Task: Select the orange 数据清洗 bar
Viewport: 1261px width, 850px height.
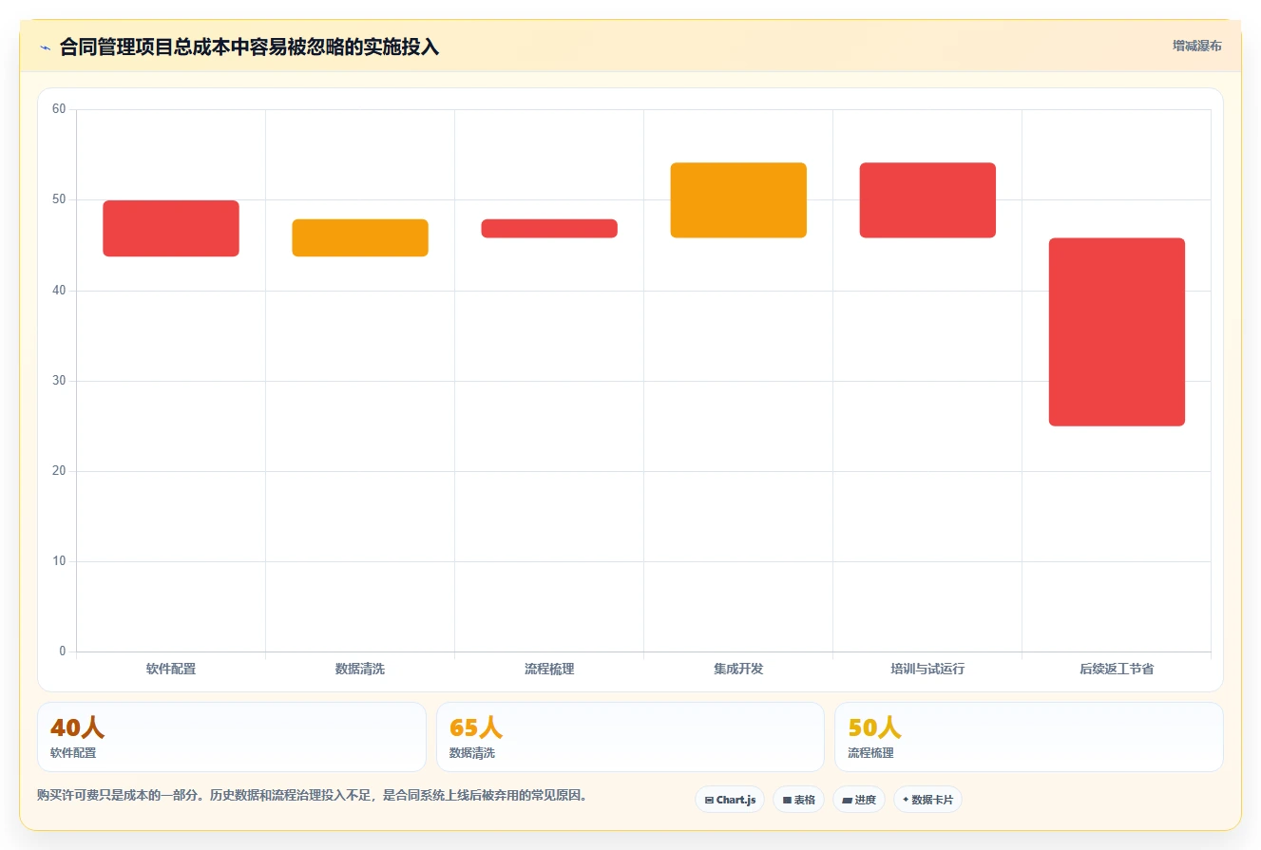Action: click(360, 237)
